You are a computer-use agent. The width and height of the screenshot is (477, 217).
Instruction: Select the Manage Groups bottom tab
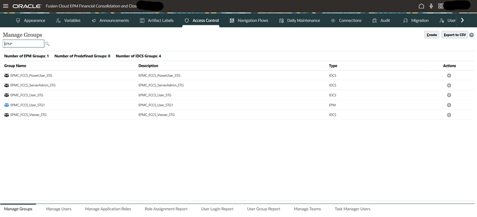18,209
